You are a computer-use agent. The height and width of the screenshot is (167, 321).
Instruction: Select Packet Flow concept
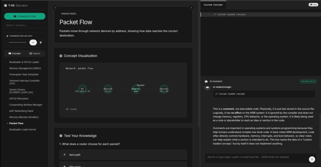(16, 124)
